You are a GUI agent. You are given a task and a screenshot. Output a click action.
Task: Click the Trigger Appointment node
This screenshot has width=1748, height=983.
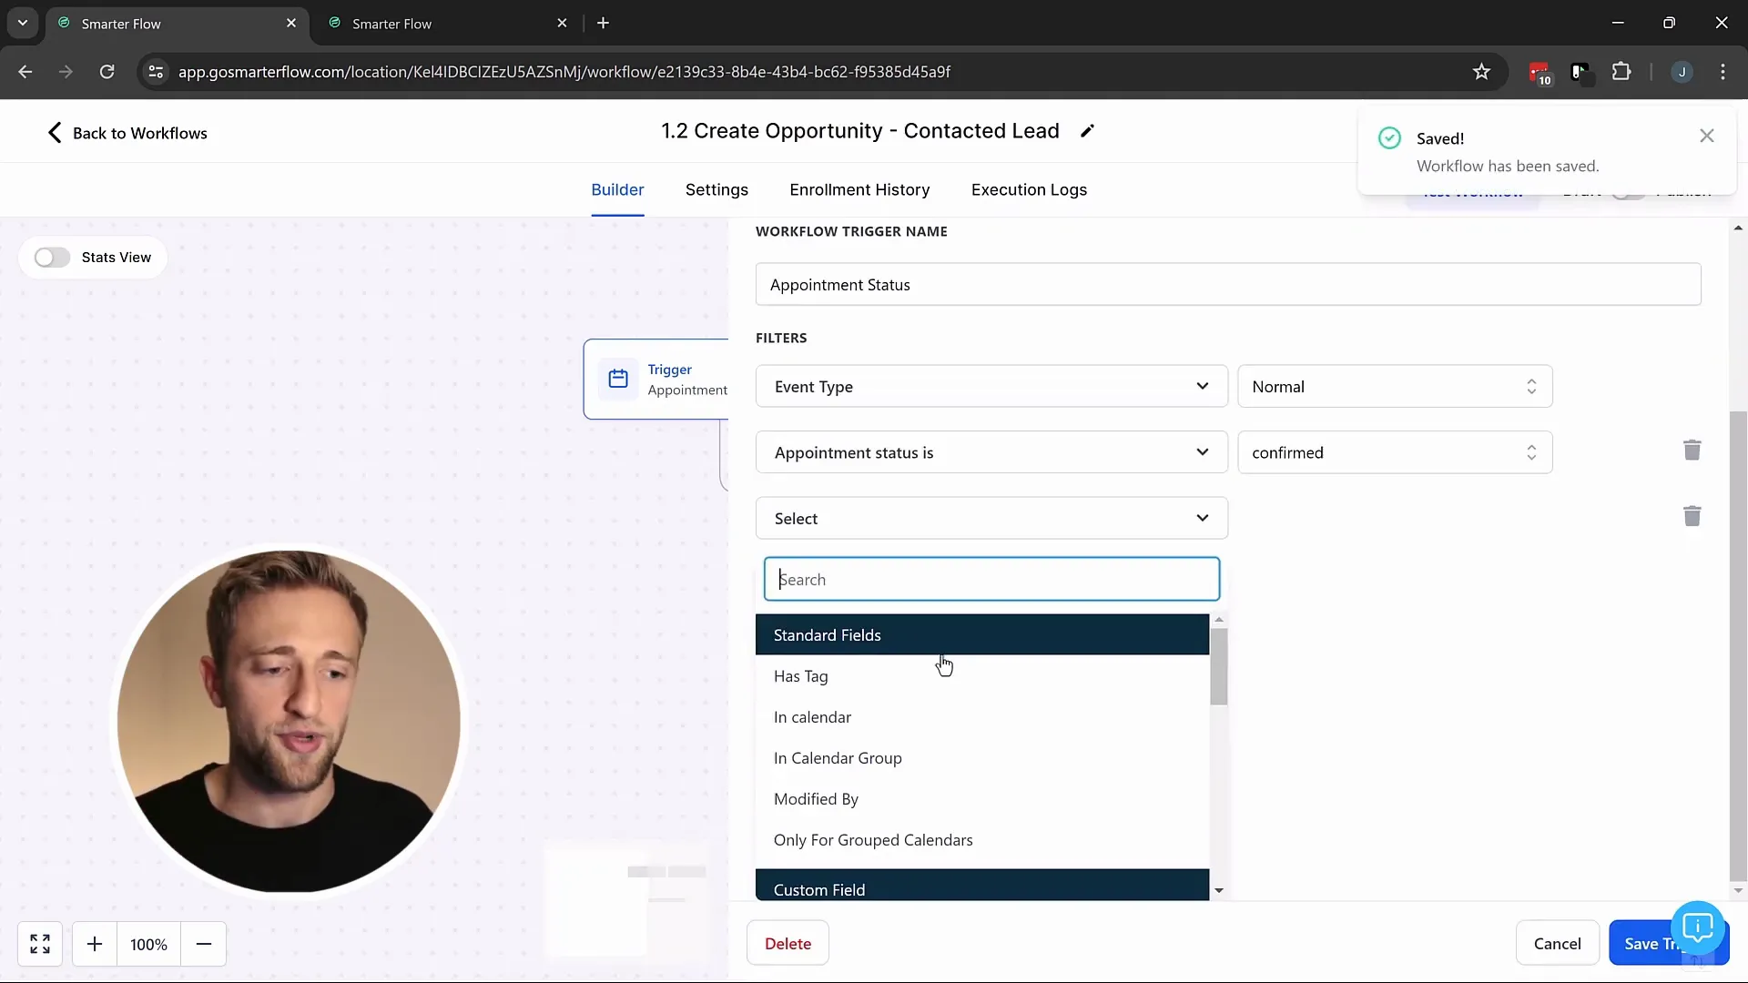point(656,379)
